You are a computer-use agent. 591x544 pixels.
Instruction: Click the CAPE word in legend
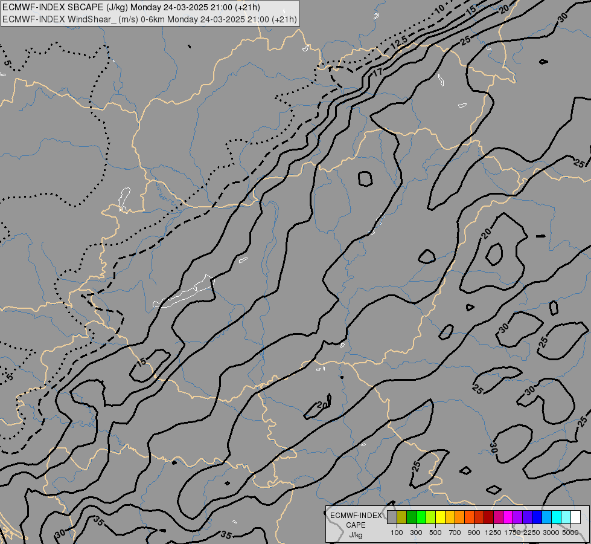356,525
